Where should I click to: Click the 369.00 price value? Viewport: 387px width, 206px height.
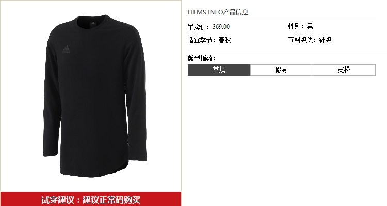[x=221, y=27]
